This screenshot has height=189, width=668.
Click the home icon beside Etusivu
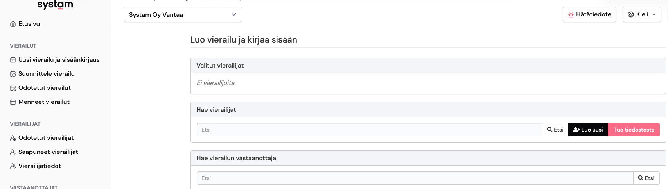[x=13, y=24]
